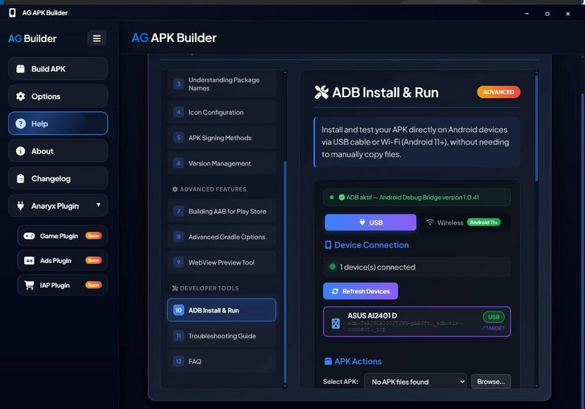Click the Help question mark icon
The width and height of the screenshot is (585, 409).
(x=21, y=124)
